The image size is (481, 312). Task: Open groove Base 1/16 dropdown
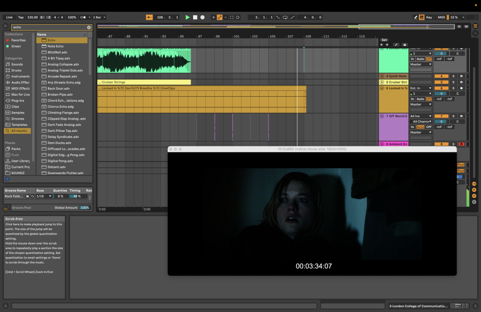(x=44, y=196)
